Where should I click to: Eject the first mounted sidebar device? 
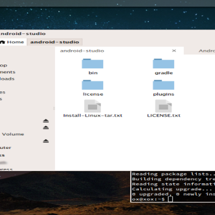point(46,121)
